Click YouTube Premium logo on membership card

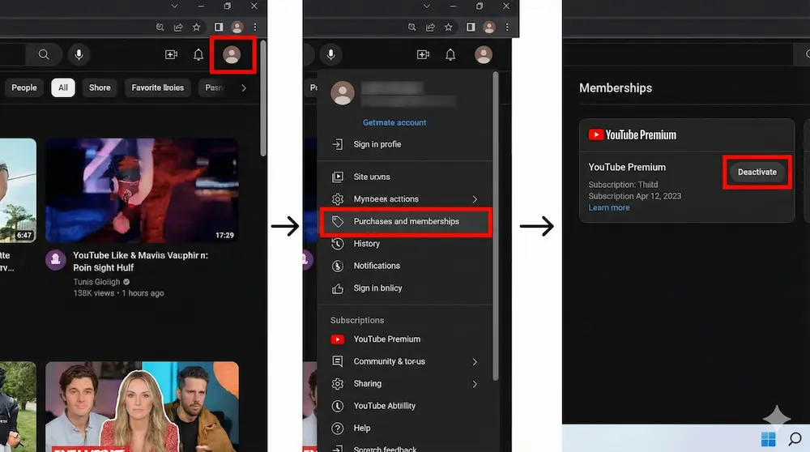tap(633, 134)
